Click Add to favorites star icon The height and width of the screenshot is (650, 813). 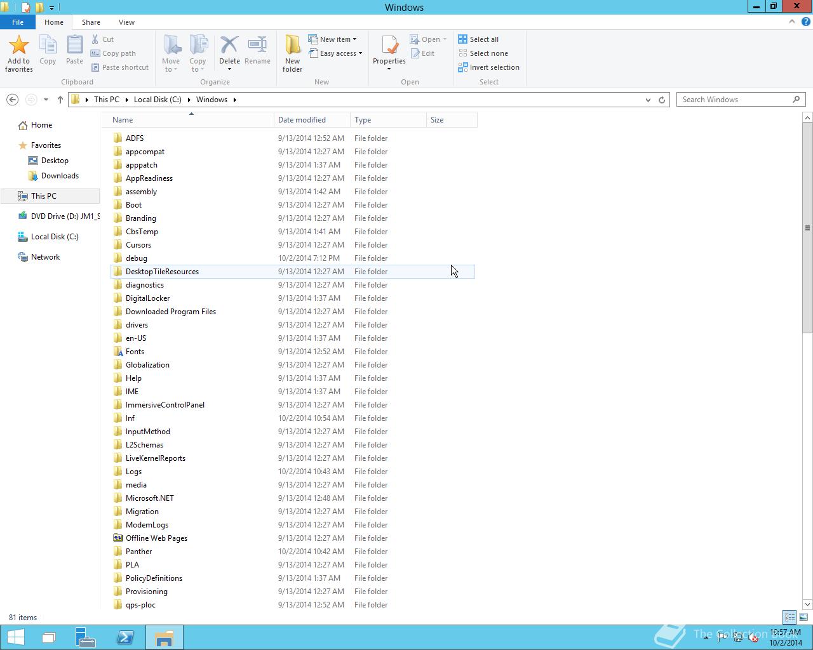18,45
